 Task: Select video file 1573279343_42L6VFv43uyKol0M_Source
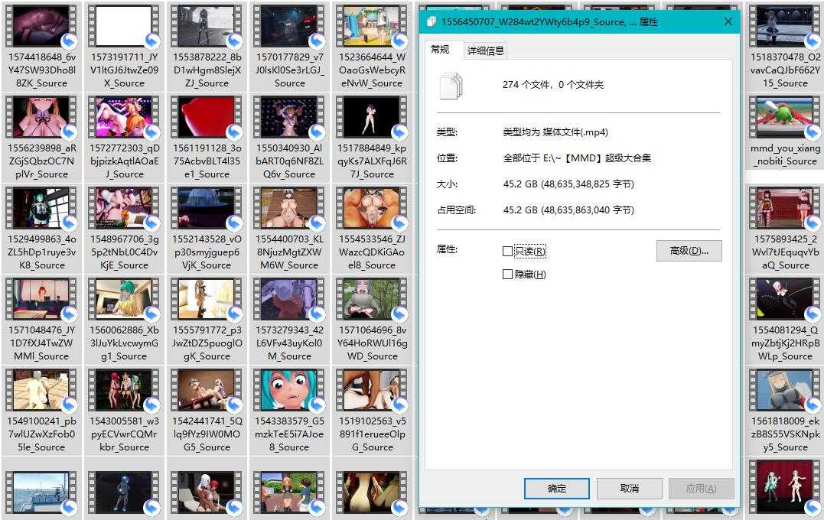coord(289,320)
